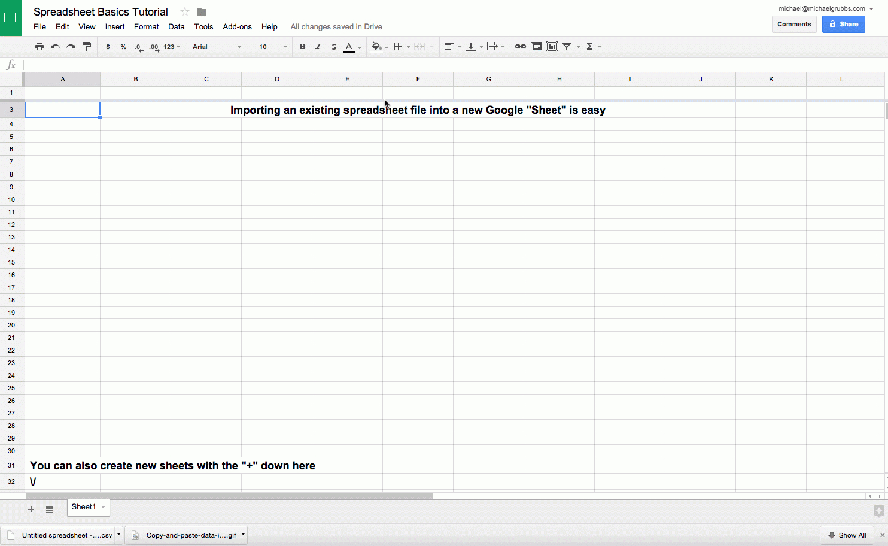Apply currency formatting
This screenshot has height=546, width=888.
pos(108,46)
